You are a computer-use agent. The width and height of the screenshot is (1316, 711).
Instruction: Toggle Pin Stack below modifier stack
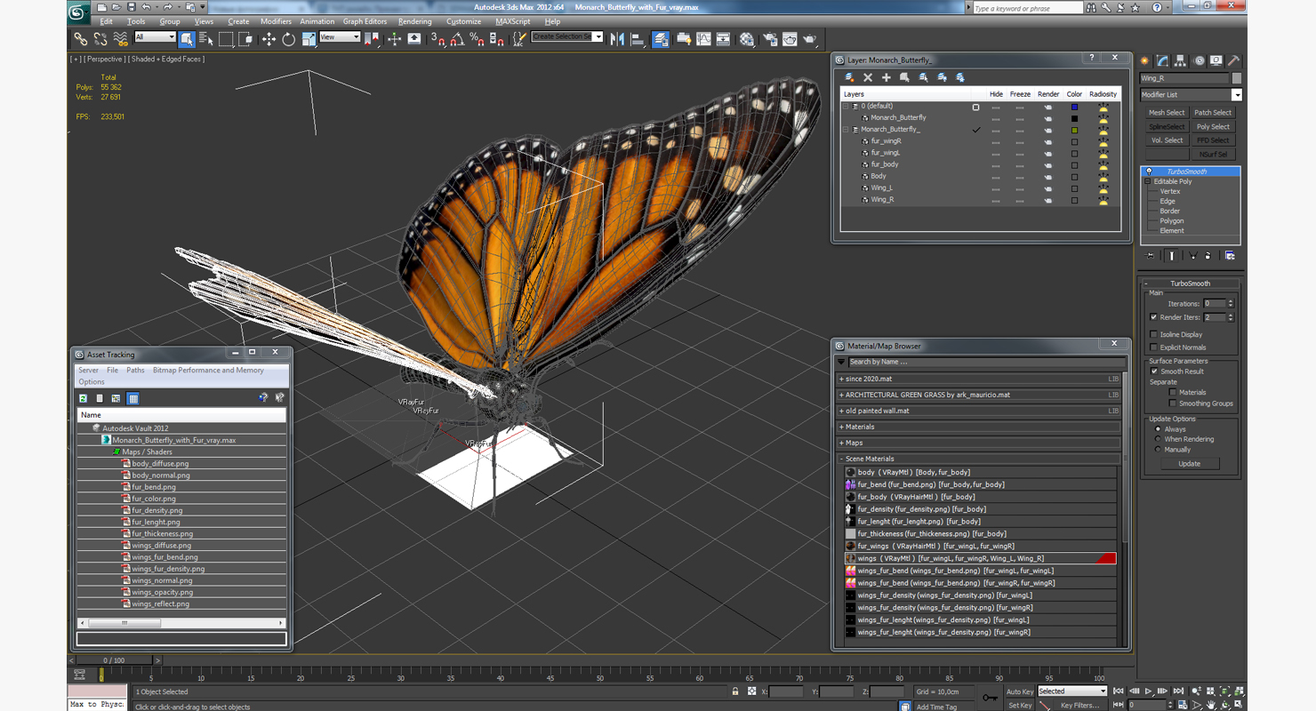(x=1150, y=256)
